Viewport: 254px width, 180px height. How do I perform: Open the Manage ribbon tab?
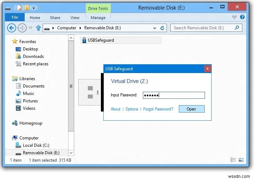point(98,18)
